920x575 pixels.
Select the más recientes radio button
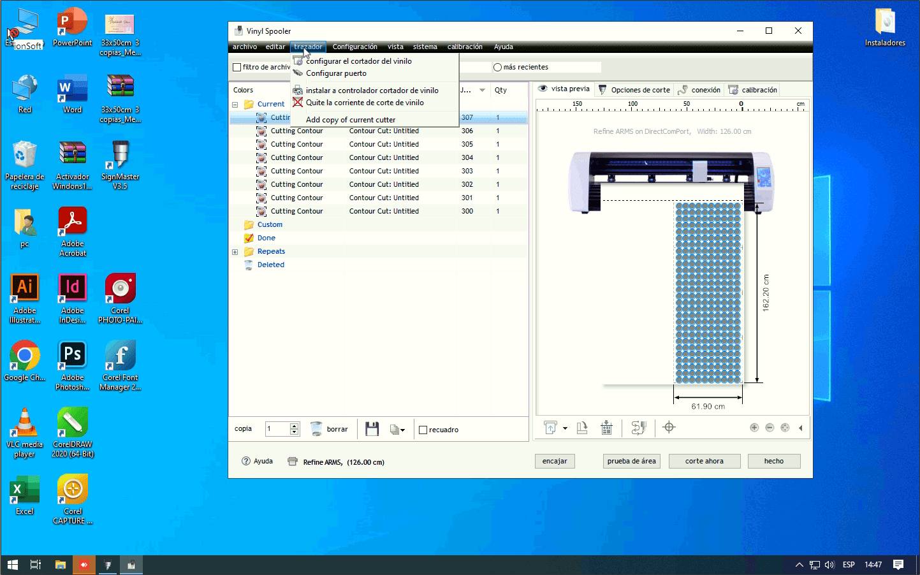coord(497,67)
